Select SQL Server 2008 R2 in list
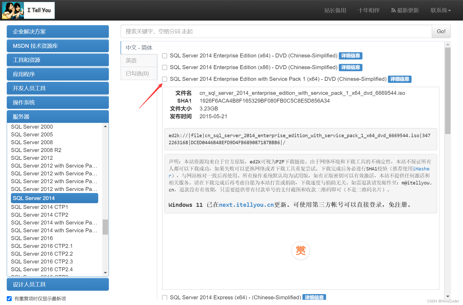The height and width of the screenshot is (305, 463). pos(36,150)
